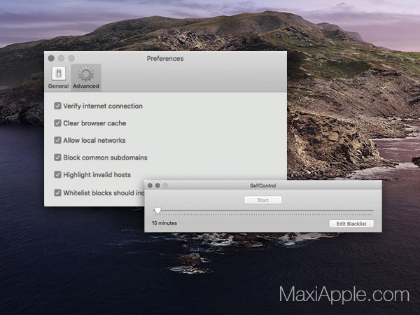
Task: Click the Block common subdomains label
Action: tap(105, 157)
